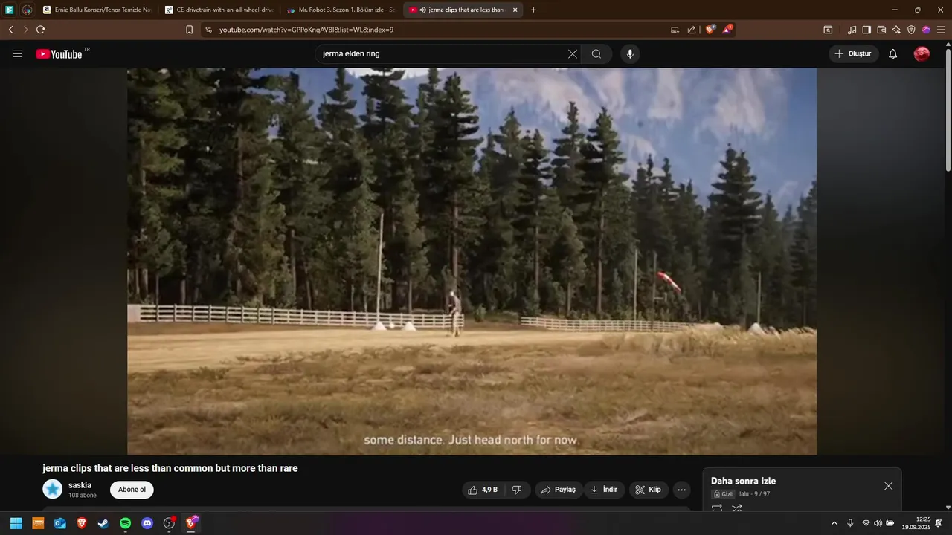This screenshot has height=535, width=952.
Task: Open Steam from the taskbar
Action: 103,523
